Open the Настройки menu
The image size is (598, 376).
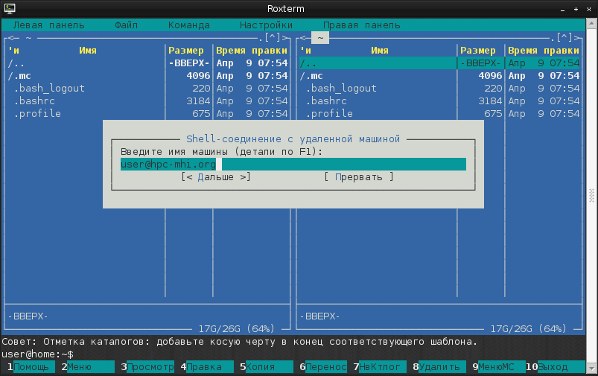pos(266,25)
